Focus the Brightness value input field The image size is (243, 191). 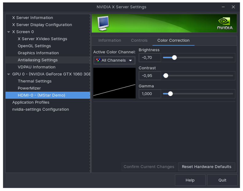click(150, 58)
